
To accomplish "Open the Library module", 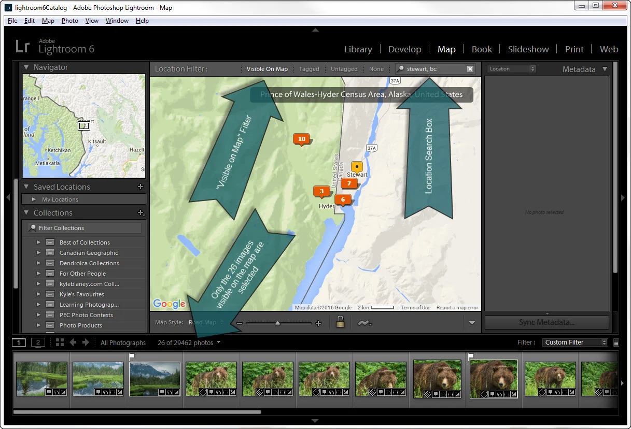I will [x=358, y=49].
